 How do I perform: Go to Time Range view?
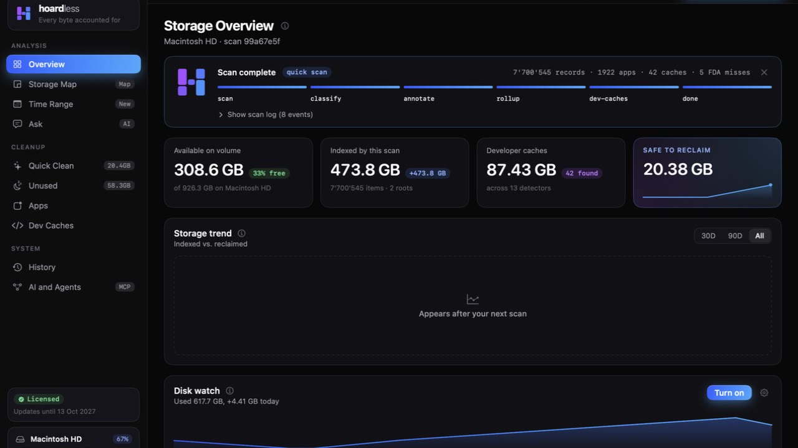tap(74, 104)
